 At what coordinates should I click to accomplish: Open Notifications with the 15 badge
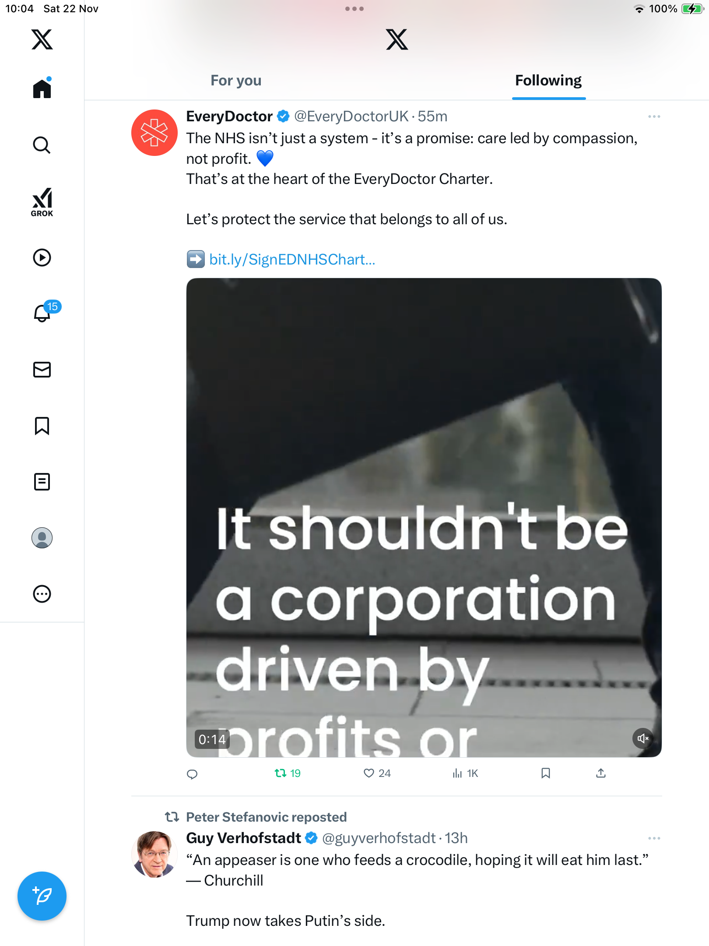pos(43,313)
